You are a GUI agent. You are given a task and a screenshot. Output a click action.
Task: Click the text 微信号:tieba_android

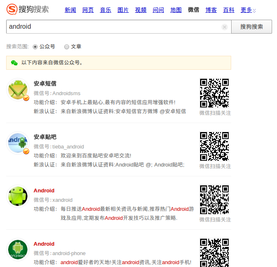pyautogui.click(x=59, y=146)
